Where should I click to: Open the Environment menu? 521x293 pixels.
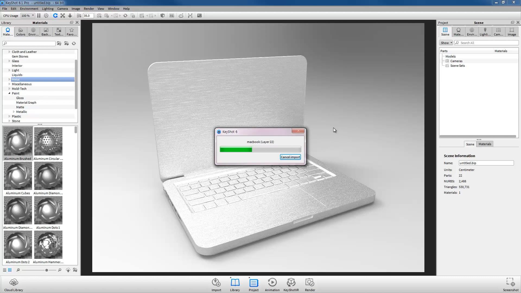(29, 9)
